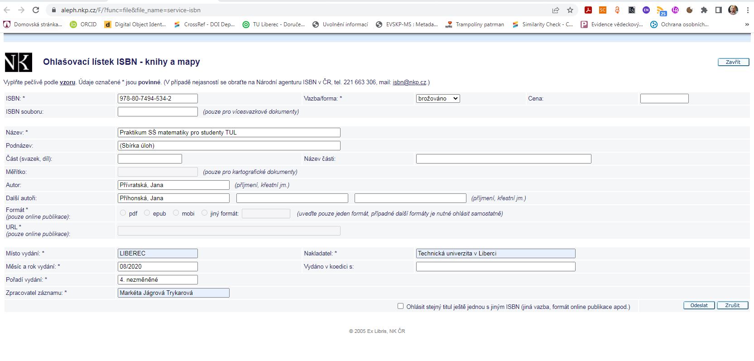754x361 pixels.
Task: Open the ORCID bookmark
Action: (83, 24)
